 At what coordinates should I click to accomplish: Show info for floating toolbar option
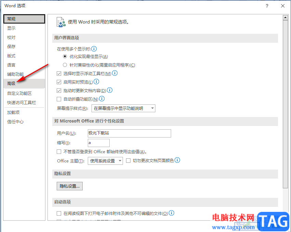pyautogui.click(x=115, y=73)
